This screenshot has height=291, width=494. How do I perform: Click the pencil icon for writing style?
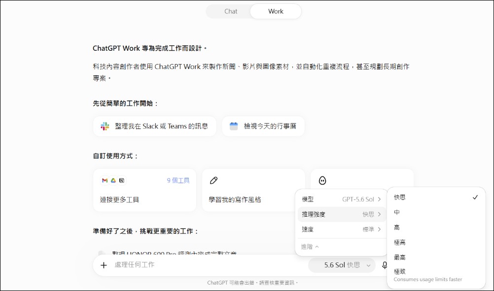click(x=213, y=180)
